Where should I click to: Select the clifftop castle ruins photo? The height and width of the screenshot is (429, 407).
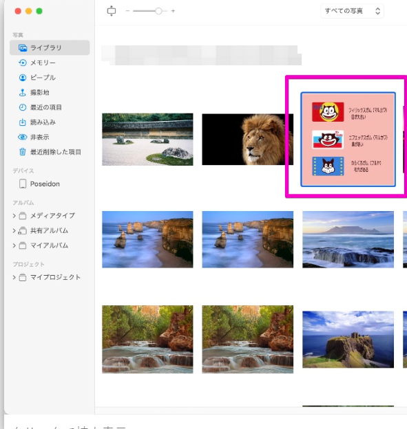pyautogui.click(x=348, y=339)
